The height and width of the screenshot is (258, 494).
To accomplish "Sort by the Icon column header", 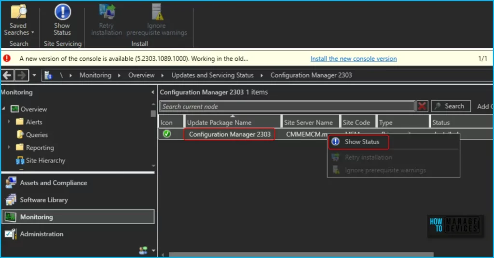I will [171, 122].
